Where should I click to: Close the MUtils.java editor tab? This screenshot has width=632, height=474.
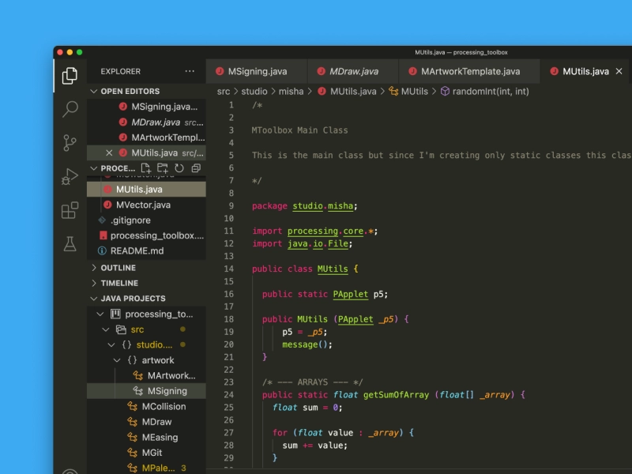[x=619, y=71]
